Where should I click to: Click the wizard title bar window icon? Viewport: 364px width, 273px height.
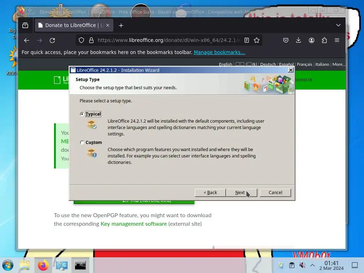pyautogui.click(x=73, y=70)
